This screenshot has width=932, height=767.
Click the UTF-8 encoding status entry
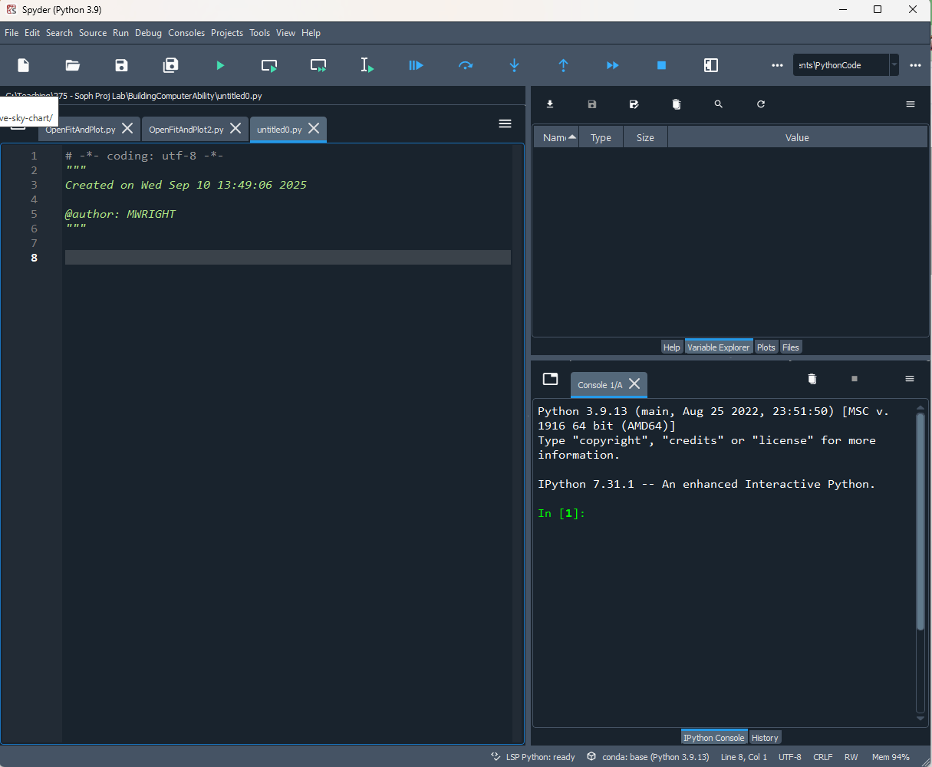pos(790,757)
